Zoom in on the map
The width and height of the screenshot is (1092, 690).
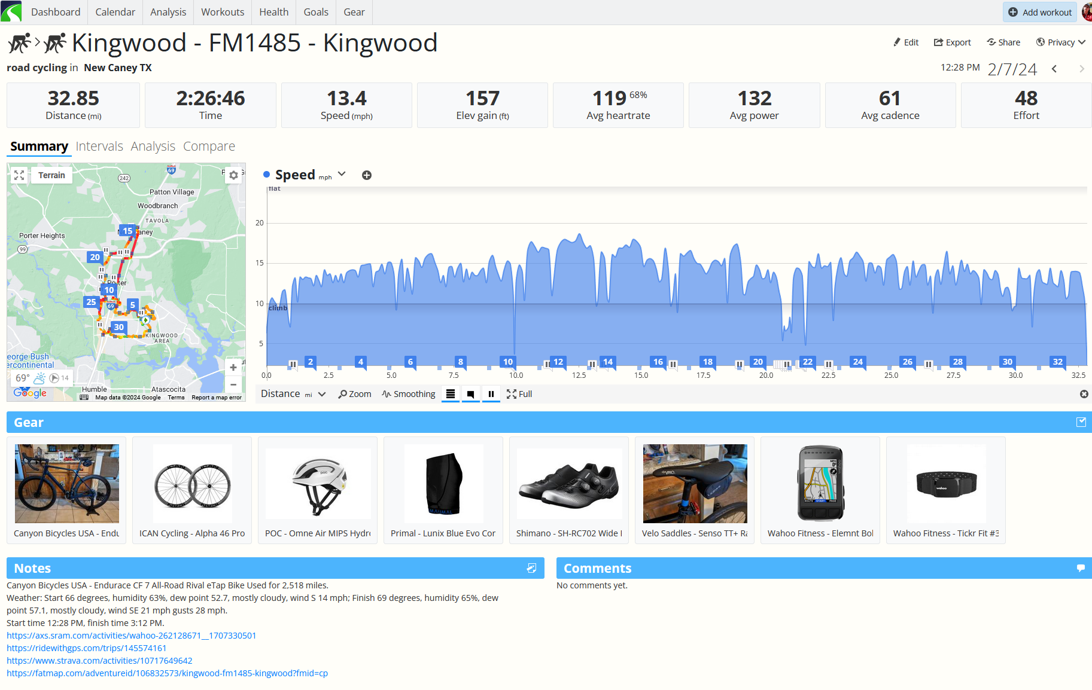[x=233, y=367]
